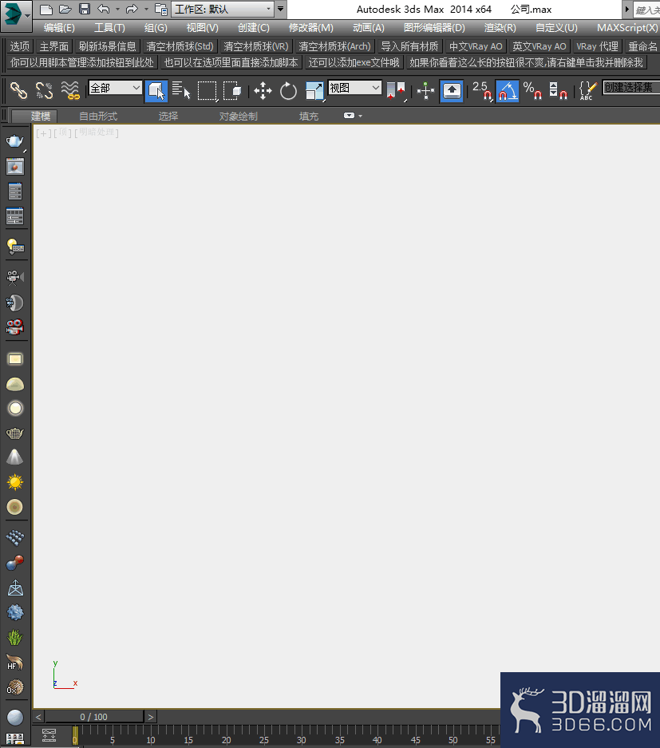This screenshot has height=748, width=660.
Task: Open the reference coordinate 视图 dropdown
Action: (355, 88)
